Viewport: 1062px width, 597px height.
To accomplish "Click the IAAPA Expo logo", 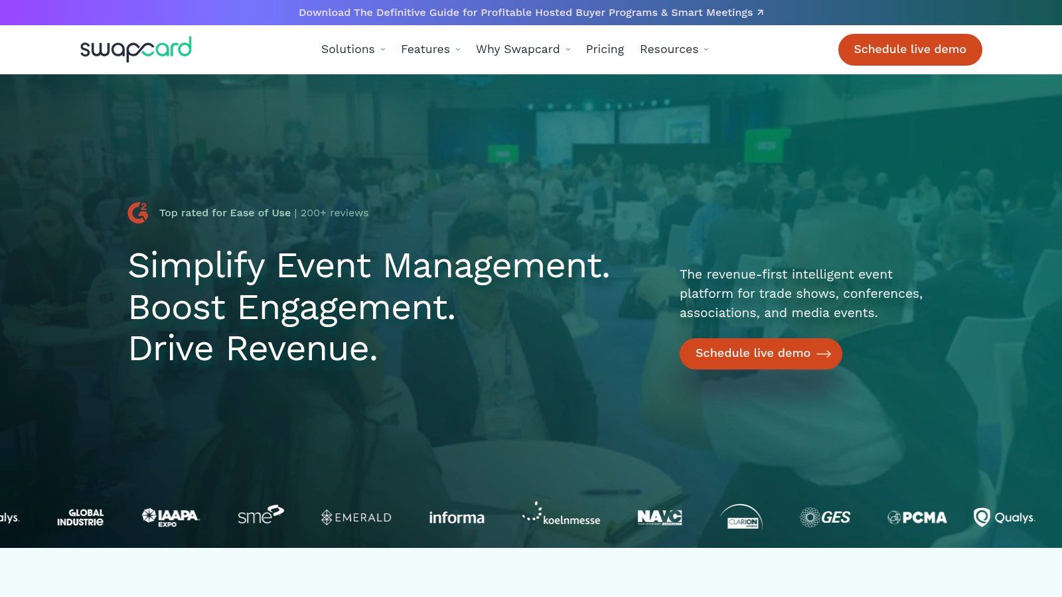I will click(x=171, y=517).
